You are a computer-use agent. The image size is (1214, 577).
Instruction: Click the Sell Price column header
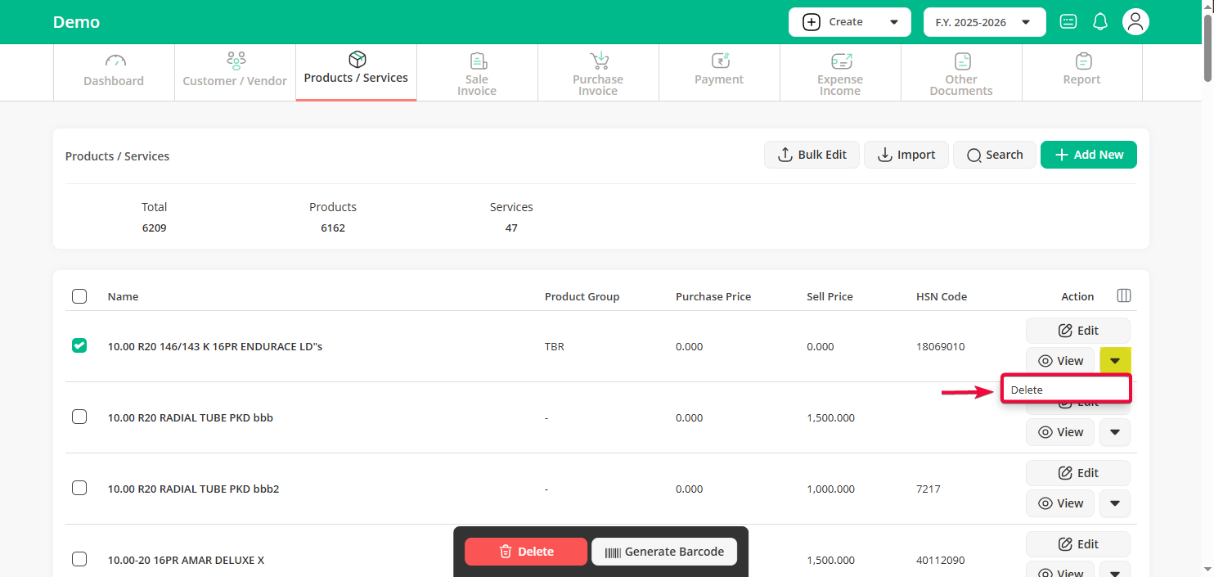pyautogui.click(x=830, y=296)
